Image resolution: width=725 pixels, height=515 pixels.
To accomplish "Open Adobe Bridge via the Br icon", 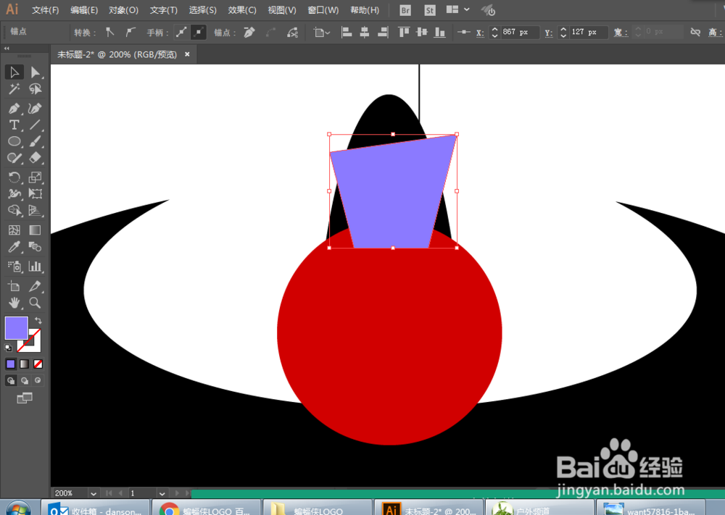I will pos(405,10).
